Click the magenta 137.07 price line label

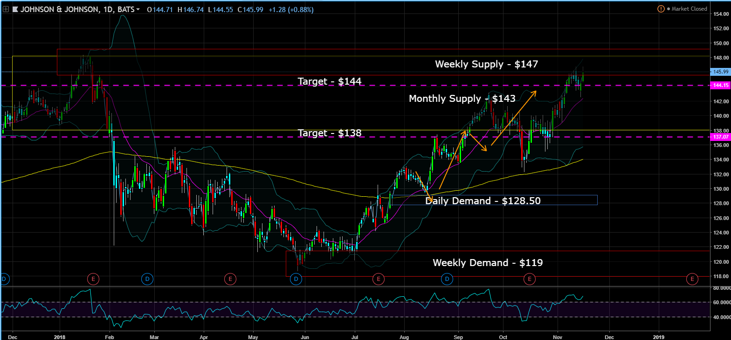point(720,137)
